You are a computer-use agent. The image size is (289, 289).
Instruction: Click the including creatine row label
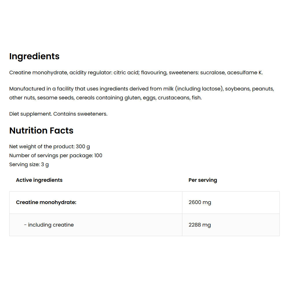coord(49,225)
